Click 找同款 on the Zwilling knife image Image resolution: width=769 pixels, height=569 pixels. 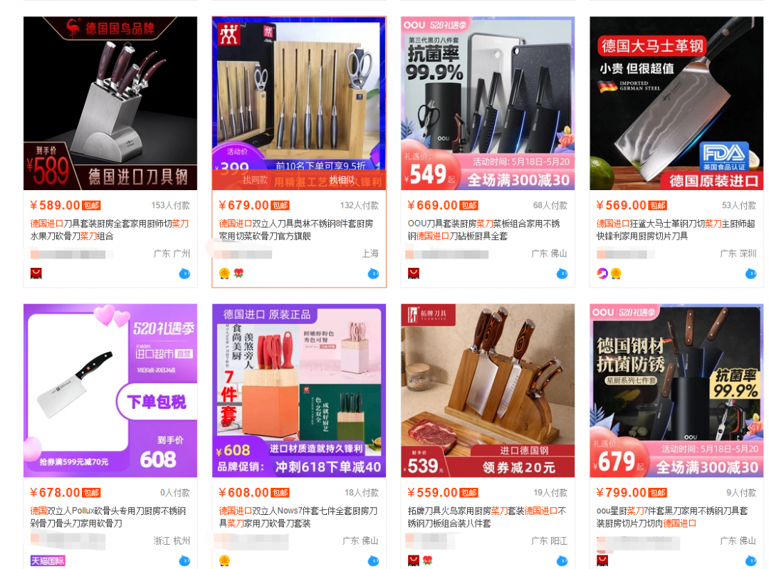click(255, 180)
